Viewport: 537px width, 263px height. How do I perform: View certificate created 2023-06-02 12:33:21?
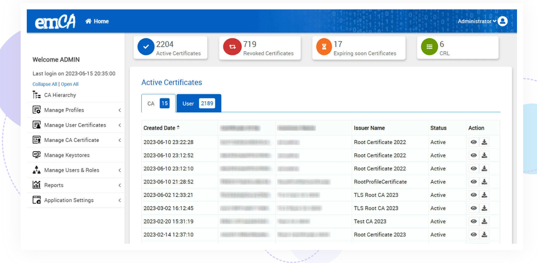(474, 195)
